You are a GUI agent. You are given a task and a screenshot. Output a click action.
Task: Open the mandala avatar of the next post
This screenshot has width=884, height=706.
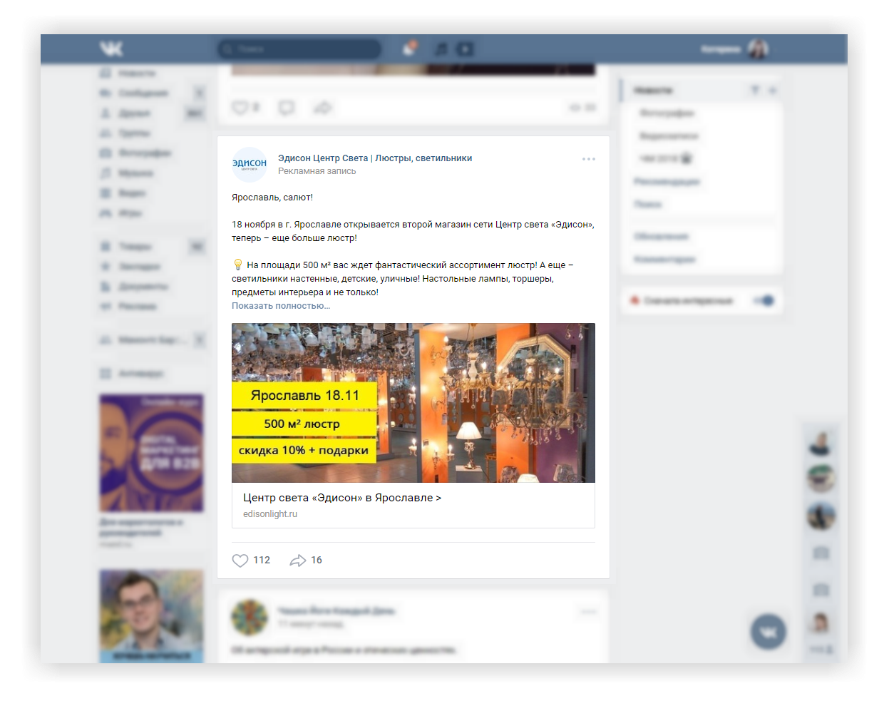[x=250, y=618]
